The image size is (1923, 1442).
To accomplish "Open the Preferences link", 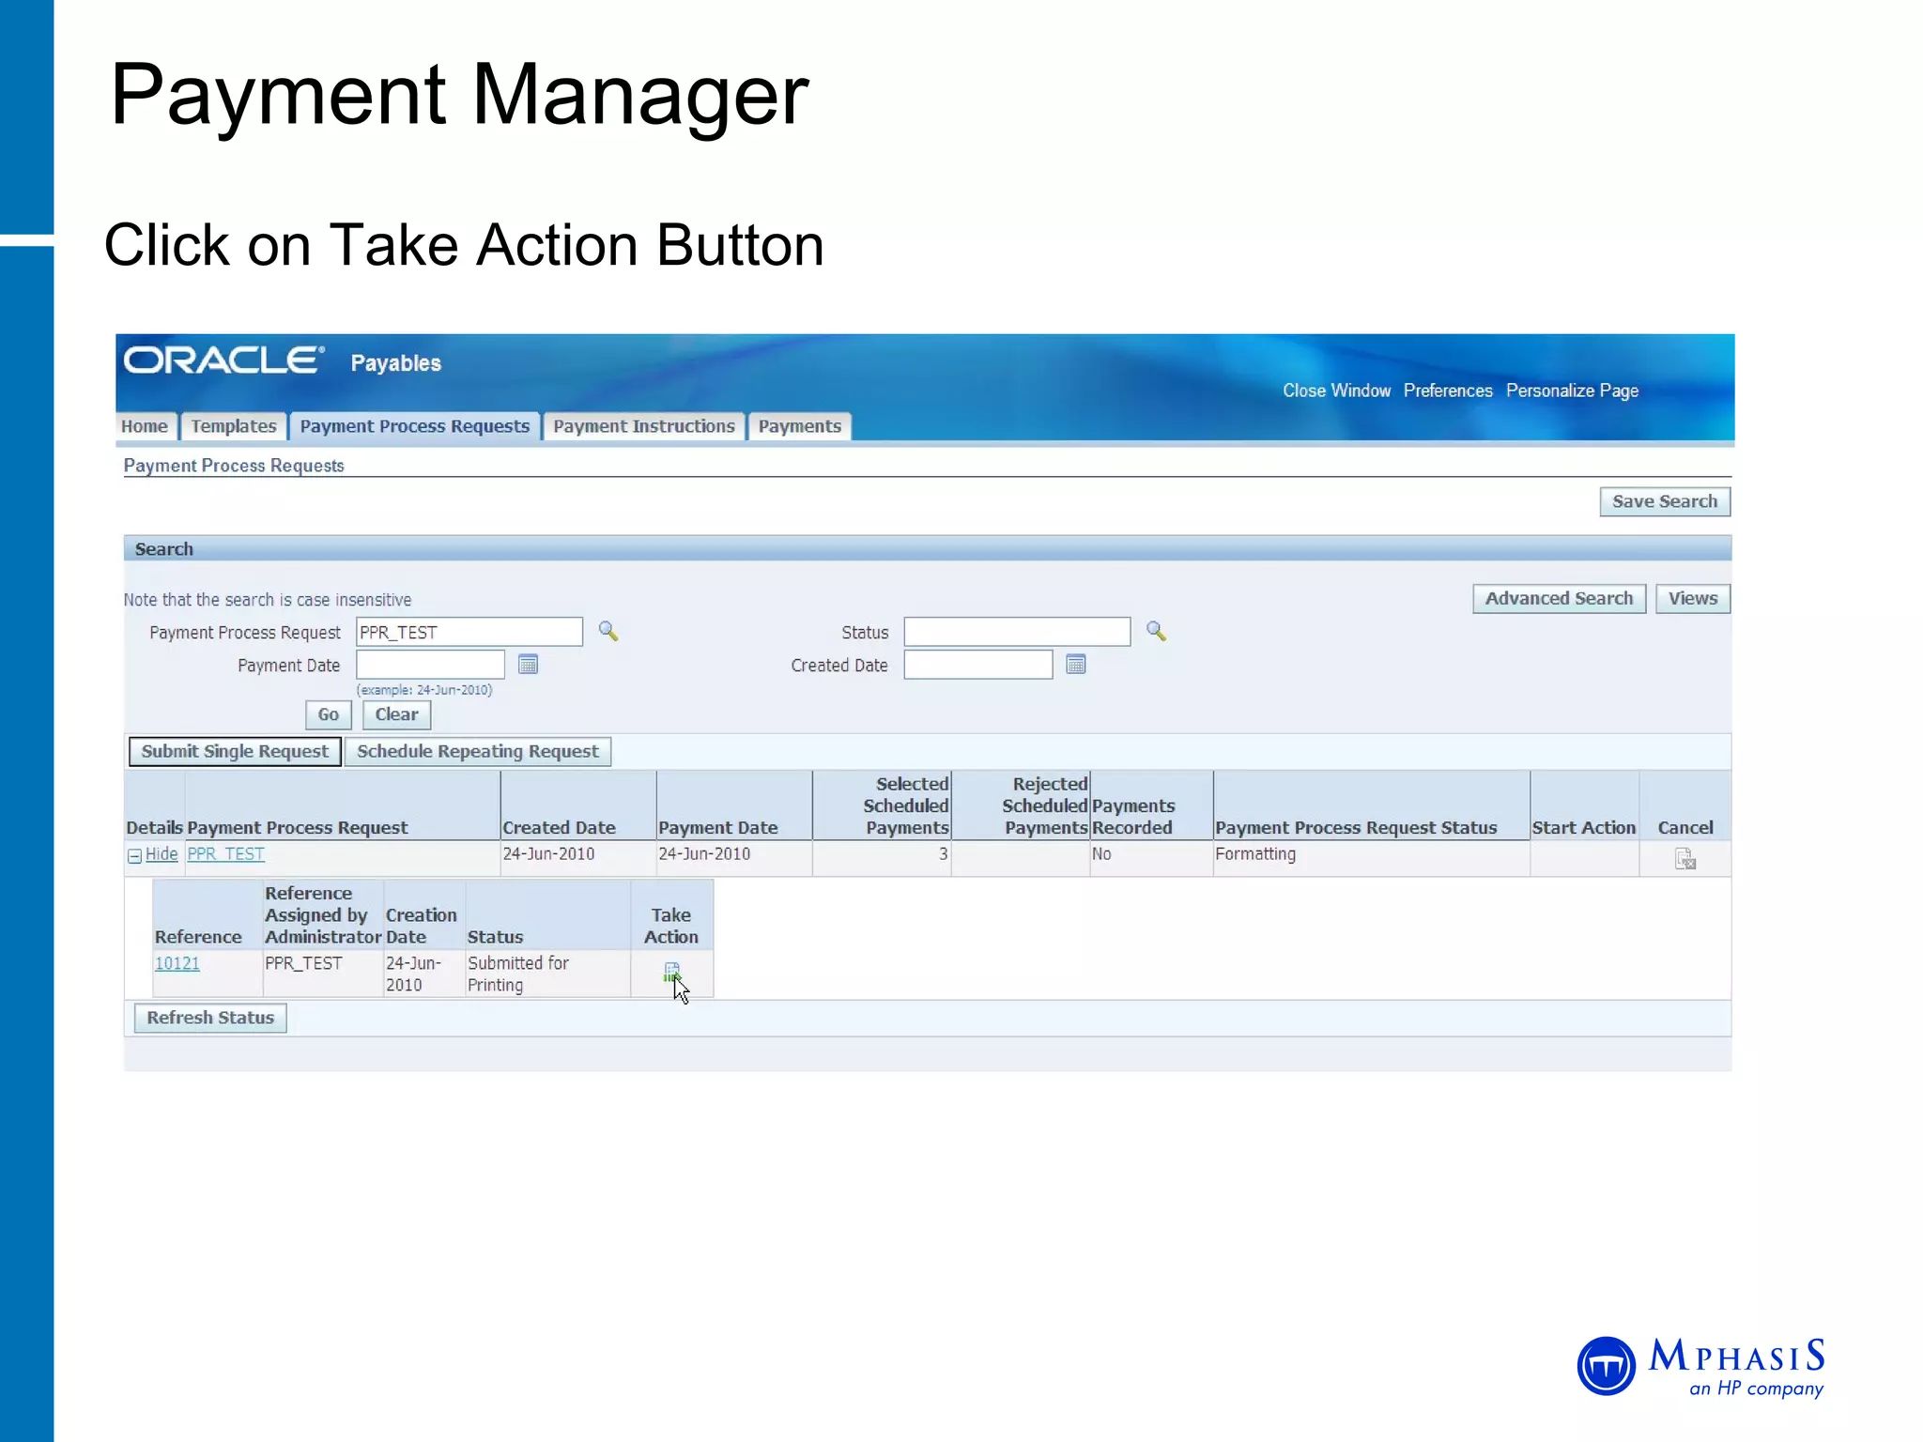I will coord(1448,391).
